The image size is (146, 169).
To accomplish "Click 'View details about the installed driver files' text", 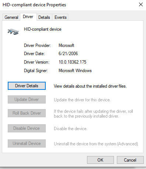I will point(90,86).
